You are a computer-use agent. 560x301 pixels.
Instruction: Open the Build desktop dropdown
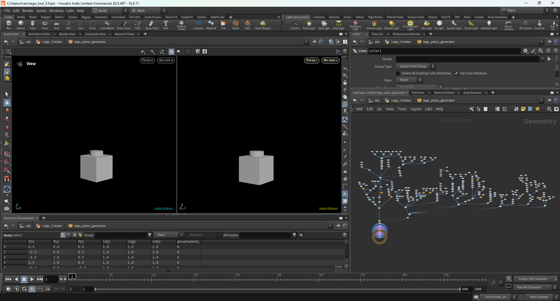(x=110, y=10)
